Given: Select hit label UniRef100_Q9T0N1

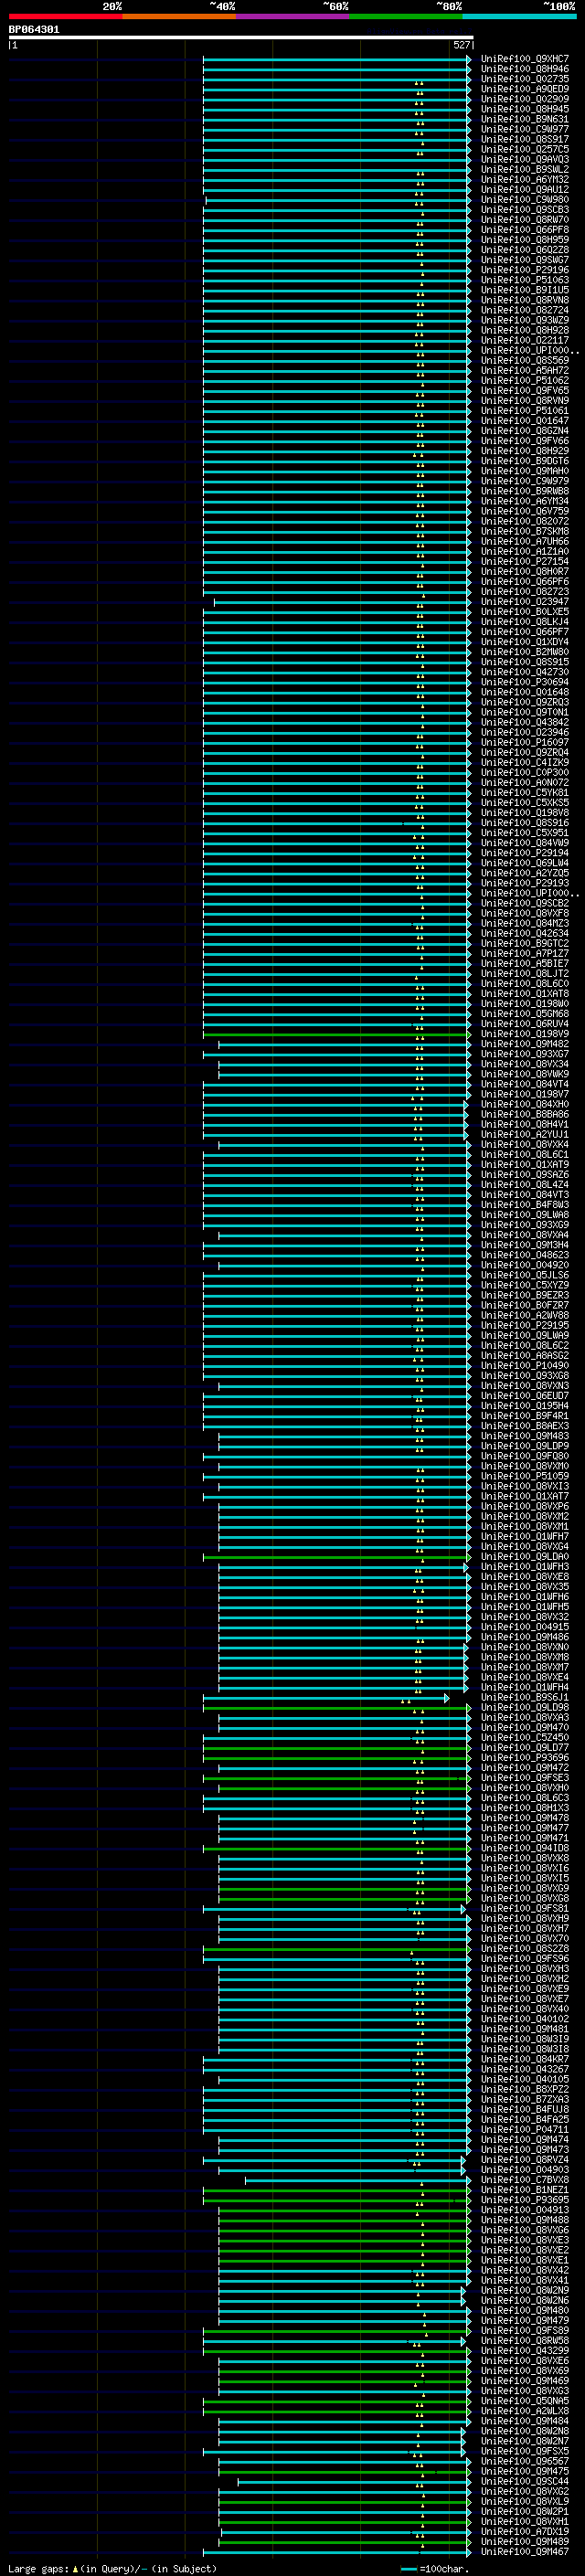Looking at the screenshot, I should pyautogui.click(x=525, y=712).
